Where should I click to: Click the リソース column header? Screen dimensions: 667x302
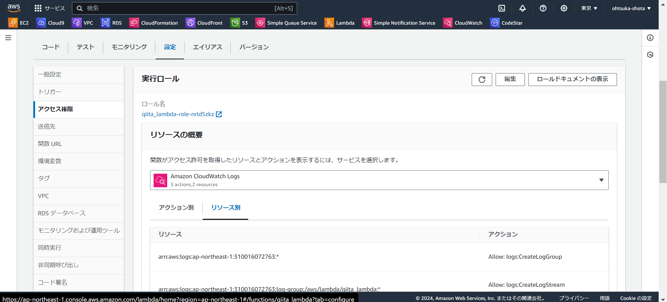tap(170, 234)
